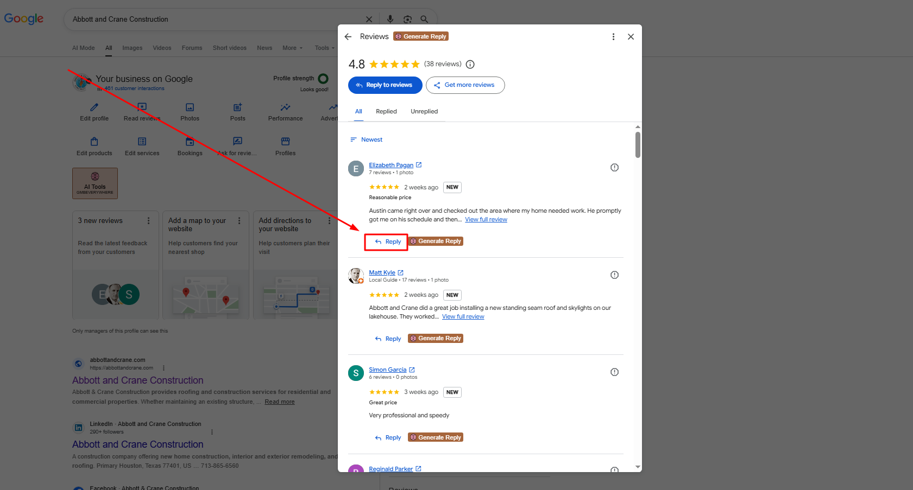Generate Reply for Elizabeth Pagan's review

point(436,241)
